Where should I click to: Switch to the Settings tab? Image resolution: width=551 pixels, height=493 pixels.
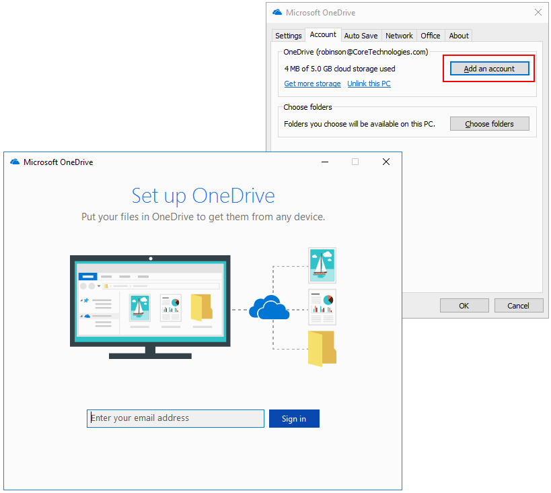point(288,36)
